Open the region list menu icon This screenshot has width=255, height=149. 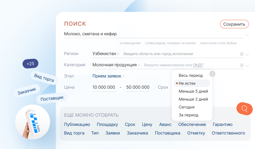[242, 54]
